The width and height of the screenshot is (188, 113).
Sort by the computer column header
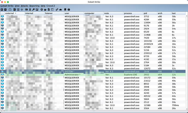pos(94,13)
